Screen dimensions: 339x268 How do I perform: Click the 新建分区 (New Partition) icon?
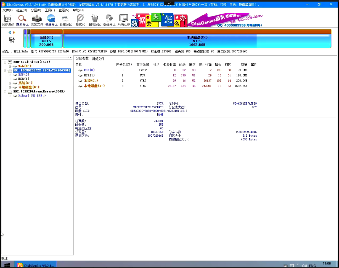tap(65, 20)
